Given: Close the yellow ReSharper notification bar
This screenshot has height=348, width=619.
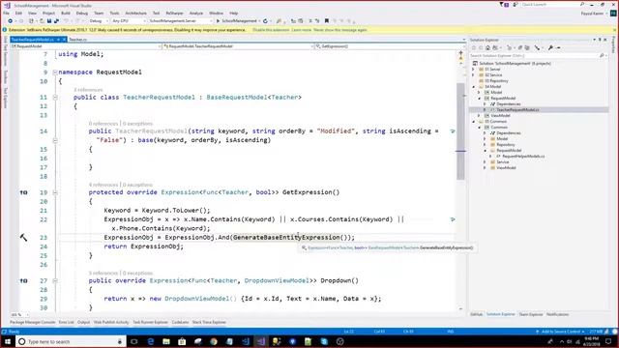Looking at the screenshot, I should point(614,30).
